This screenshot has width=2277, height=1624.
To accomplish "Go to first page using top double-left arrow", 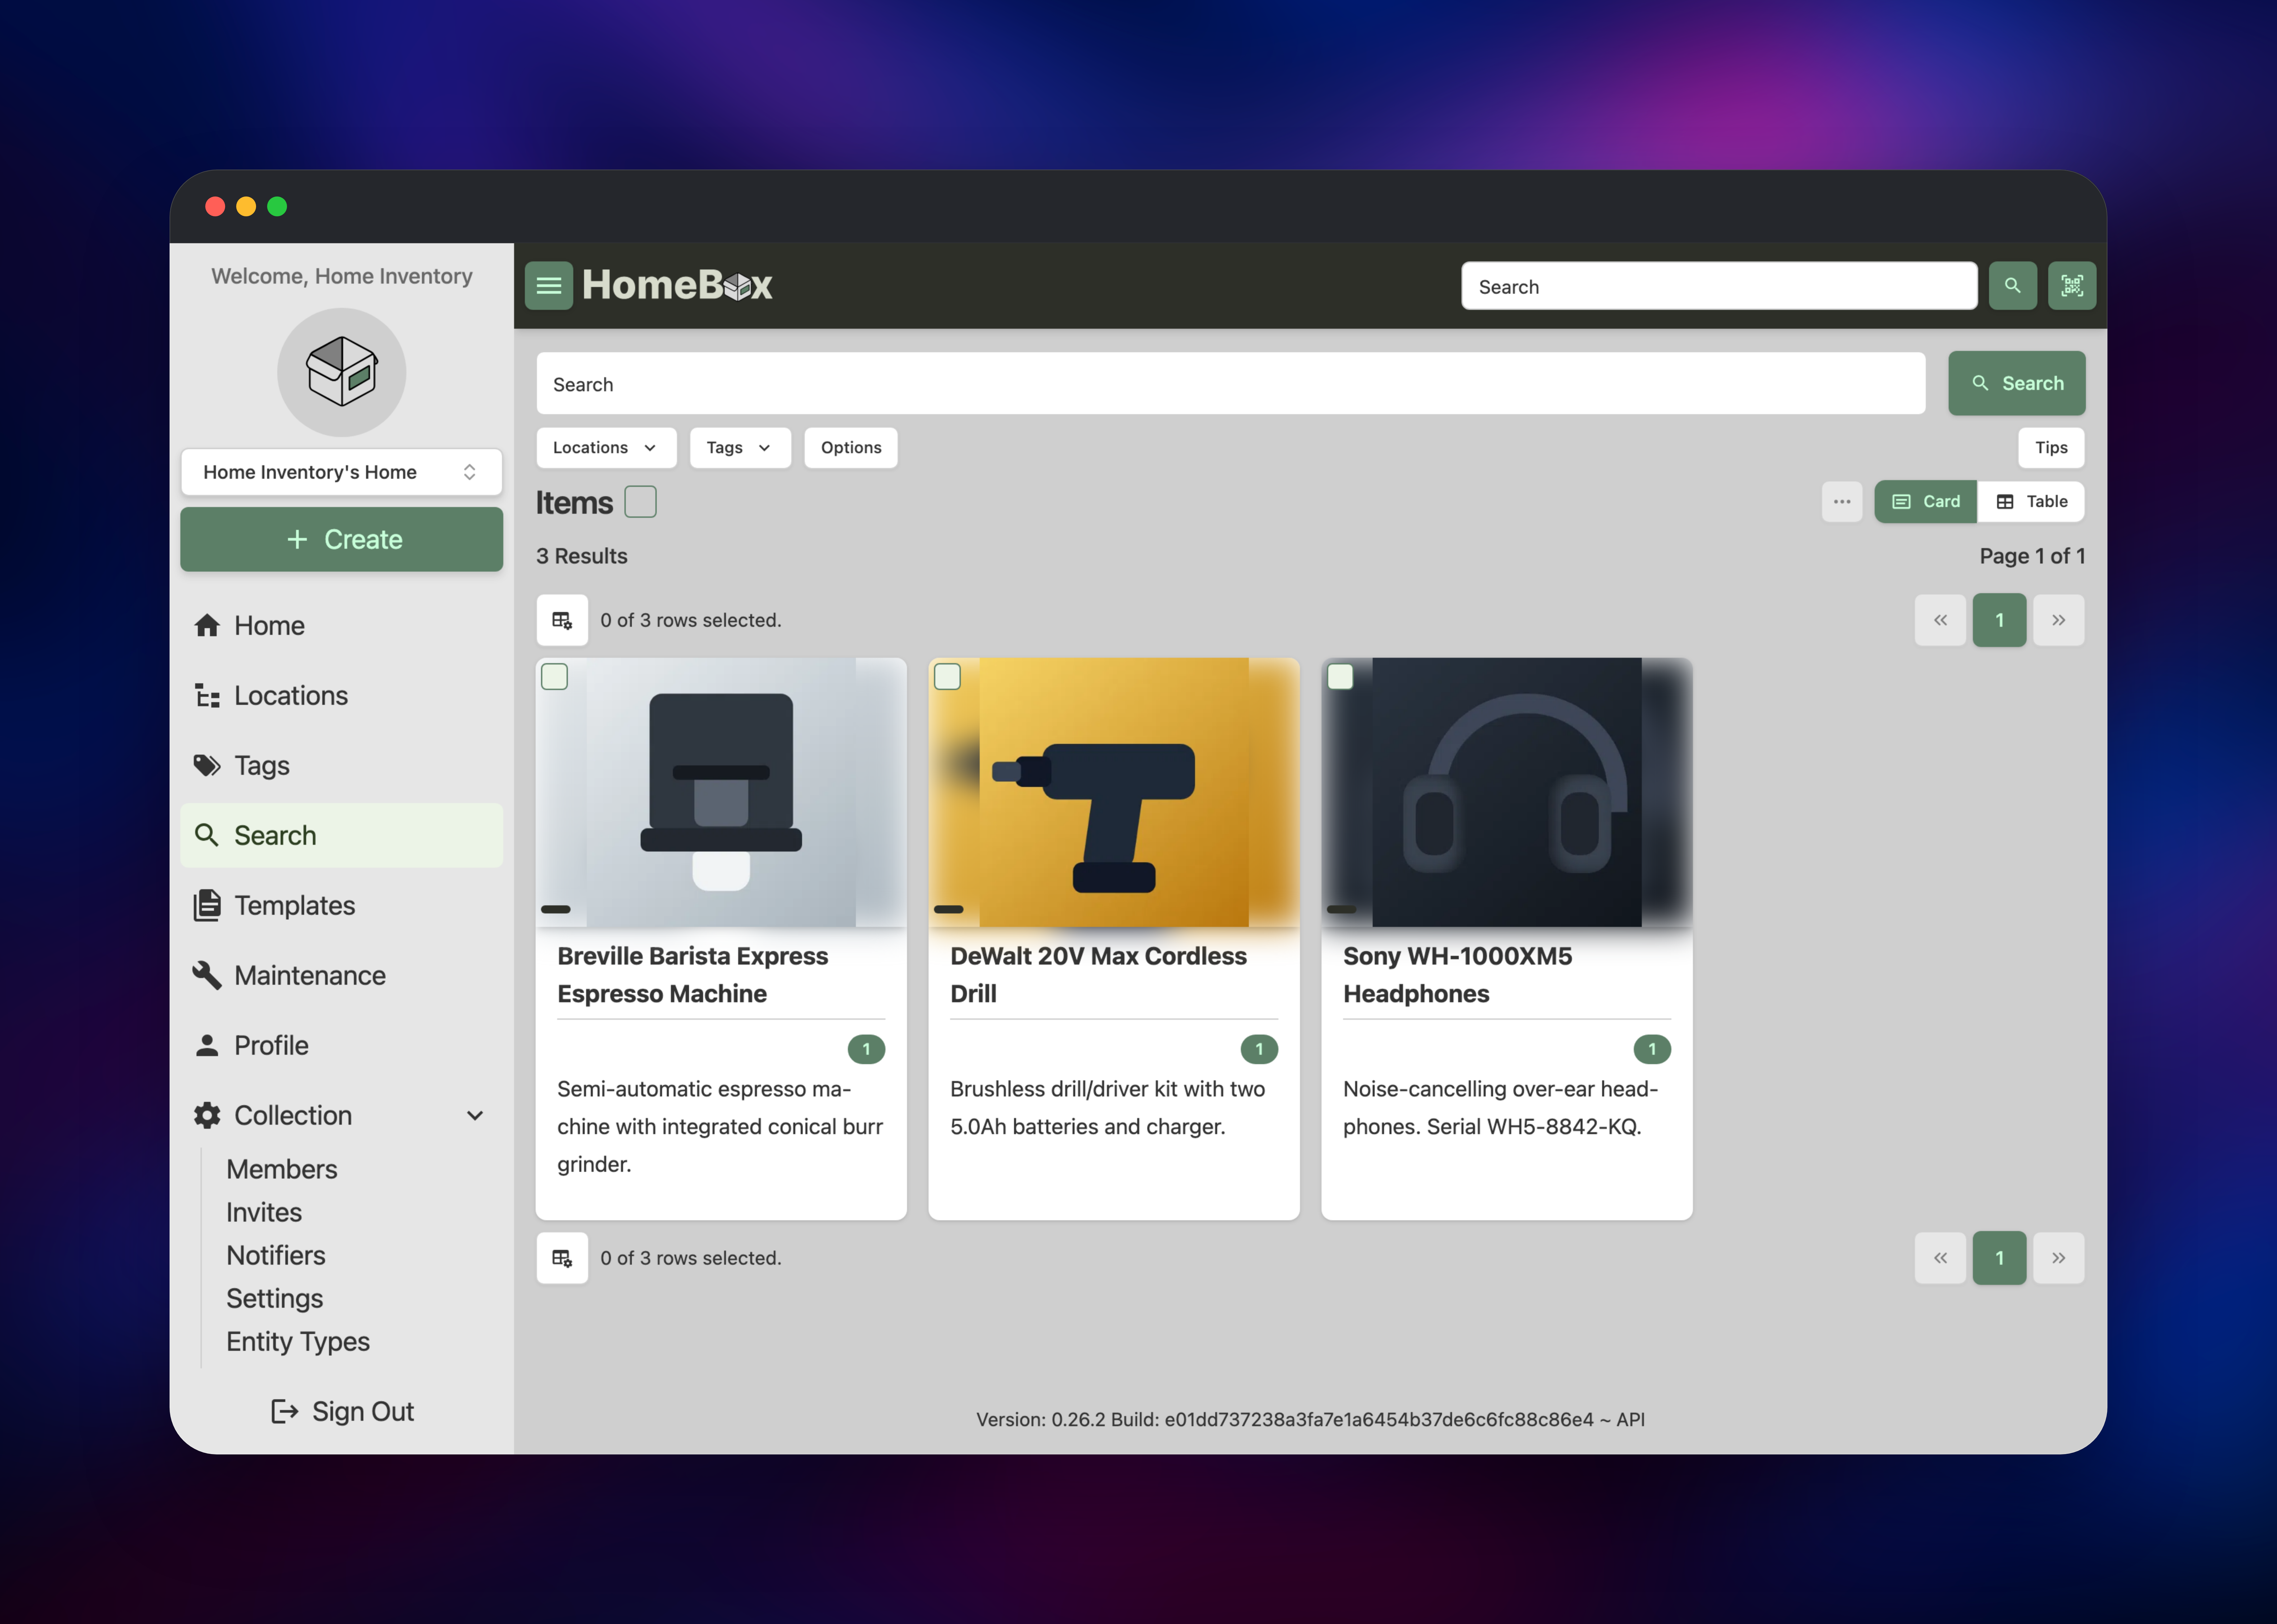I will (1940, 620).
